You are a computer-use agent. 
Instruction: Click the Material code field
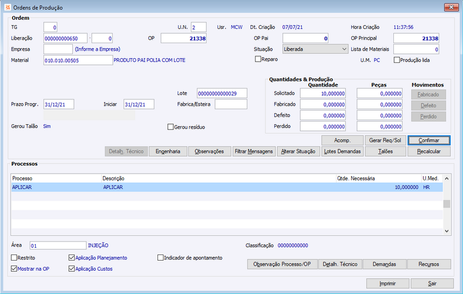[78, 61]
